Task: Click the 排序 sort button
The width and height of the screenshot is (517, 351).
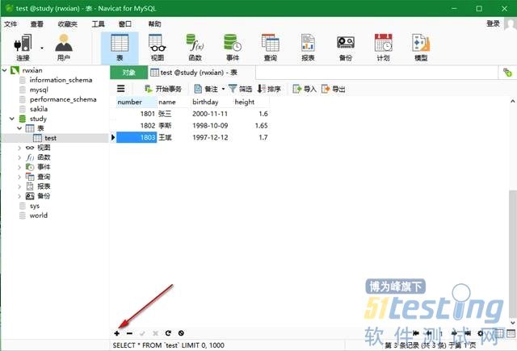Action: pos(269,89)
